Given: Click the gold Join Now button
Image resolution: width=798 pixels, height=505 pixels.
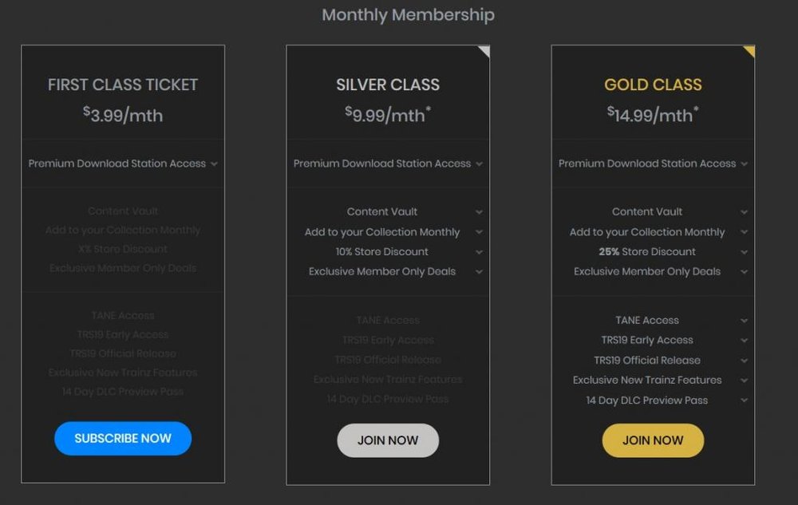Looking at the screenshot, I should click(x=653, y=440).
